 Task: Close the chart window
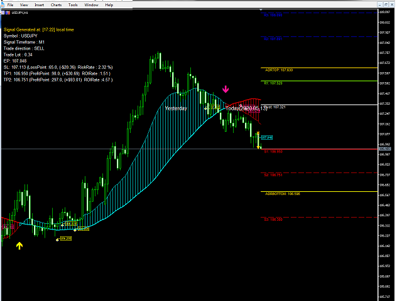[x=391, y=4]
